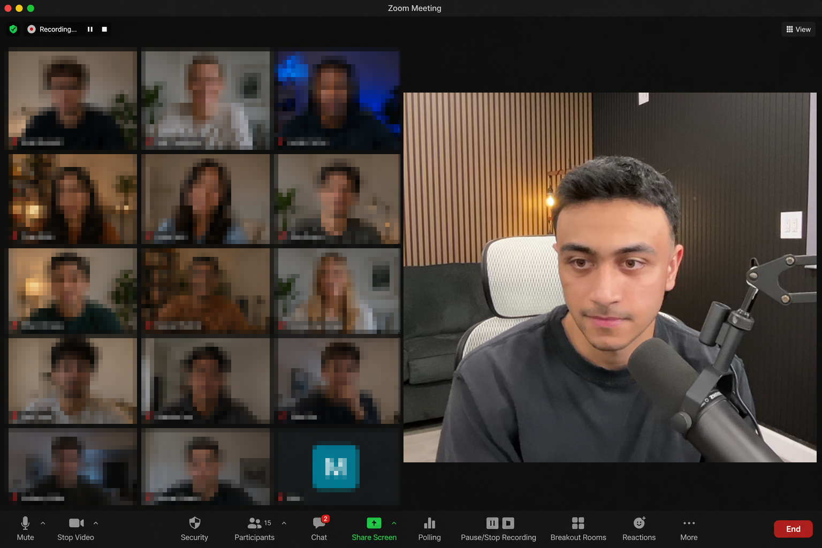Pause recording via top-left pause icon
Screen dimensions: 822x548
pyautogui.click(x=90, y=29)
